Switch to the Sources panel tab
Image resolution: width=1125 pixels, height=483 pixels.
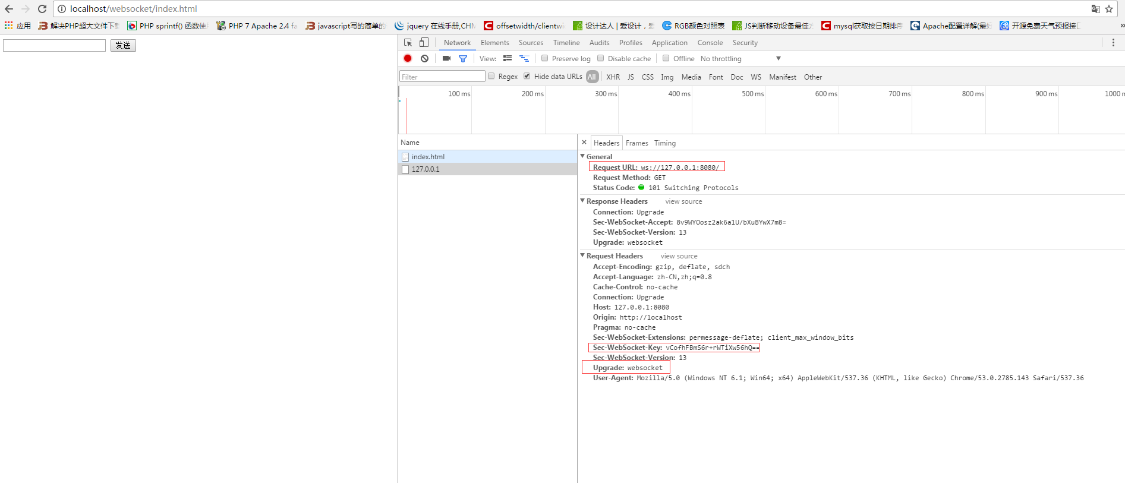pyautogui.click(x=531, y=43)
